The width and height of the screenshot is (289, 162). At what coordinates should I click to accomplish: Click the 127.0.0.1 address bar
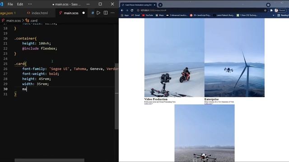201,10
